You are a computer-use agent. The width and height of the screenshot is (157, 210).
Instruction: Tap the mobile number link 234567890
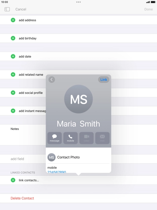point(57,172)
